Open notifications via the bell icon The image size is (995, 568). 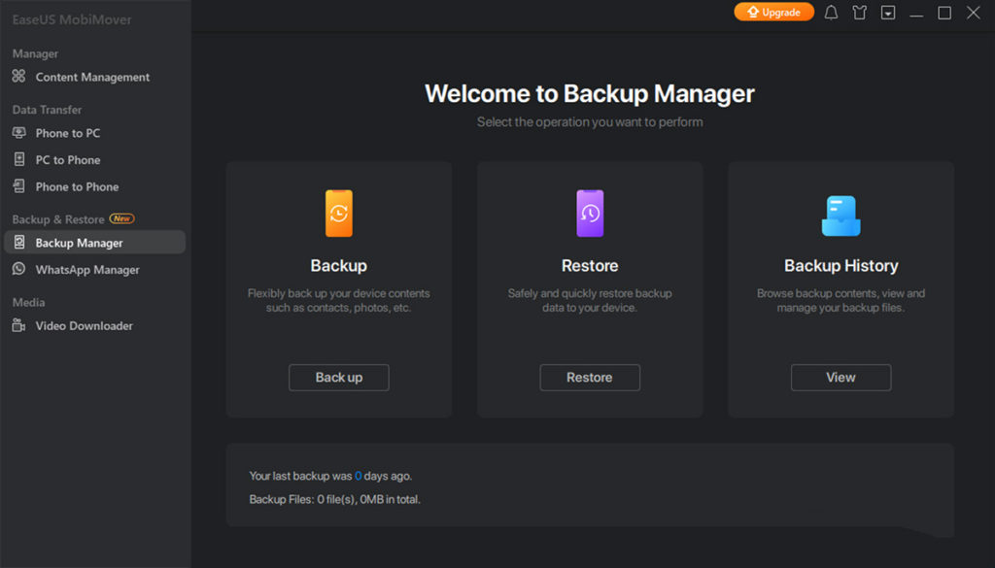[x=832, y=13]
